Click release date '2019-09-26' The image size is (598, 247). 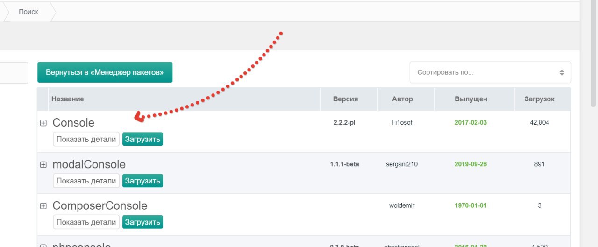470,164
